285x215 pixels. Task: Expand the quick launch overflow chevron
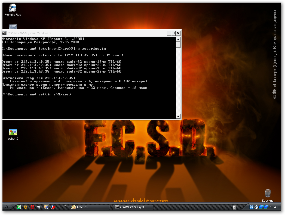[65, 206]
